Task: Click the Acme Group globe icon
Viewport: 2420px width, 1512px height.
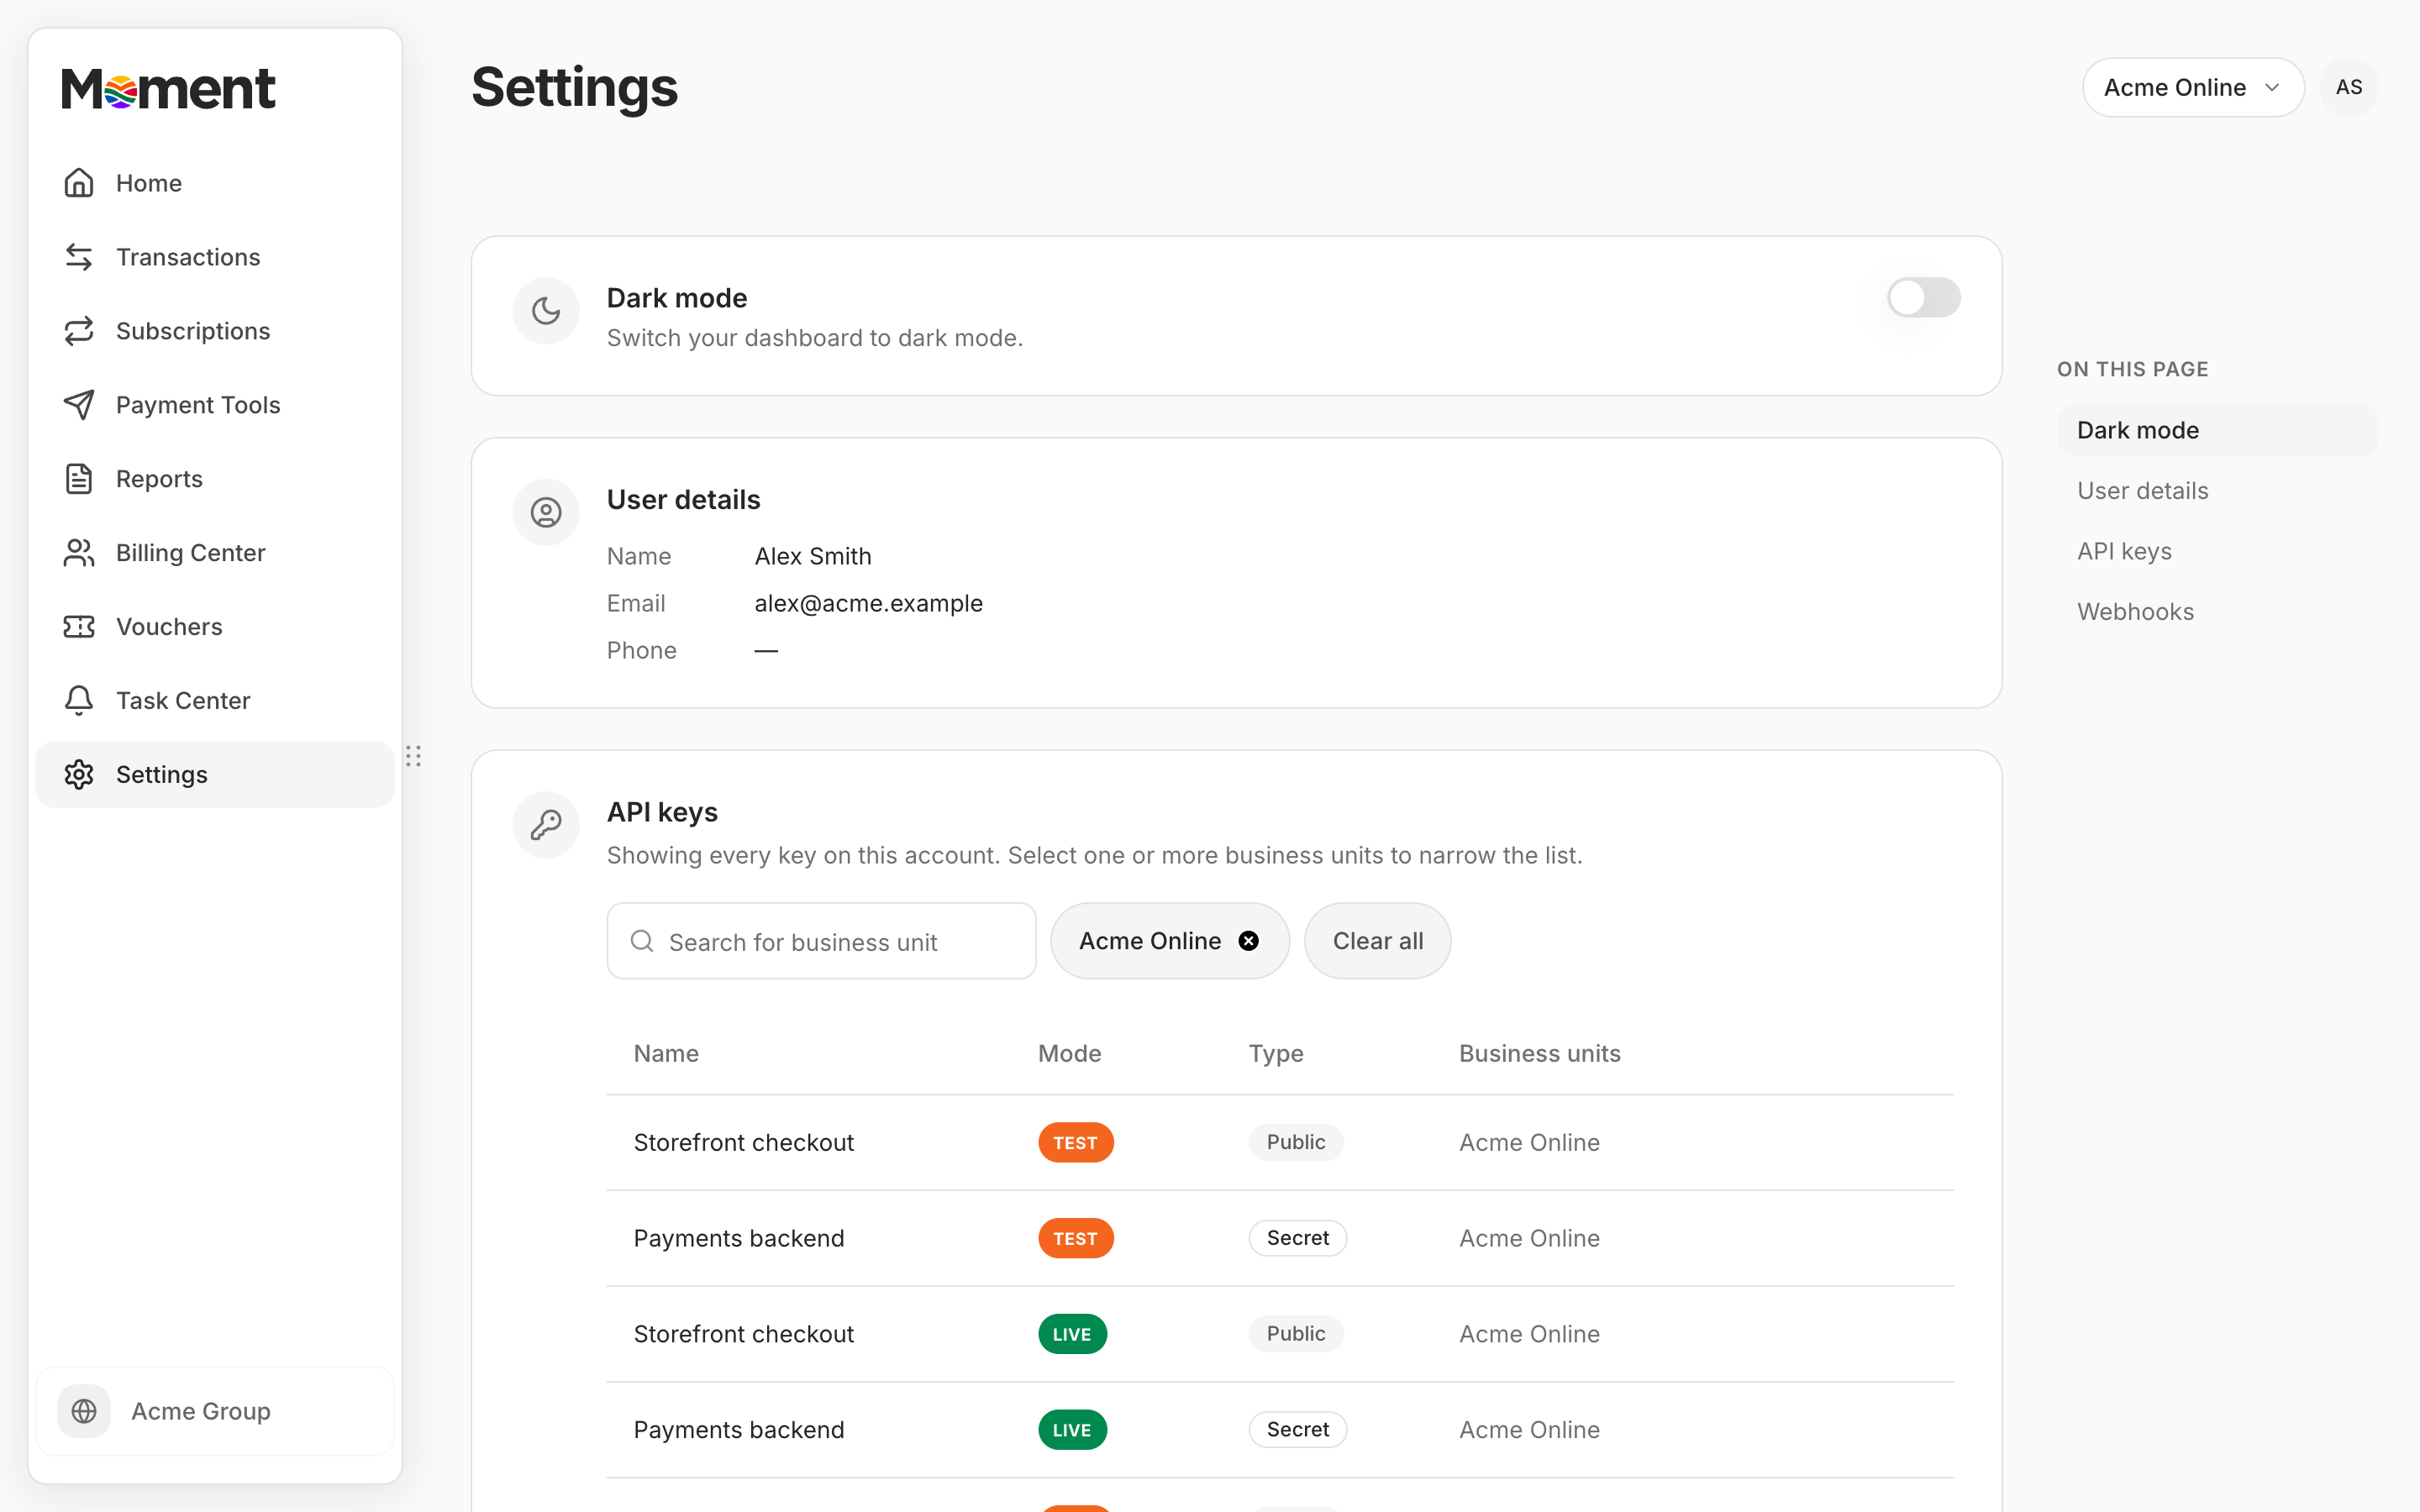Action: 84,1411
